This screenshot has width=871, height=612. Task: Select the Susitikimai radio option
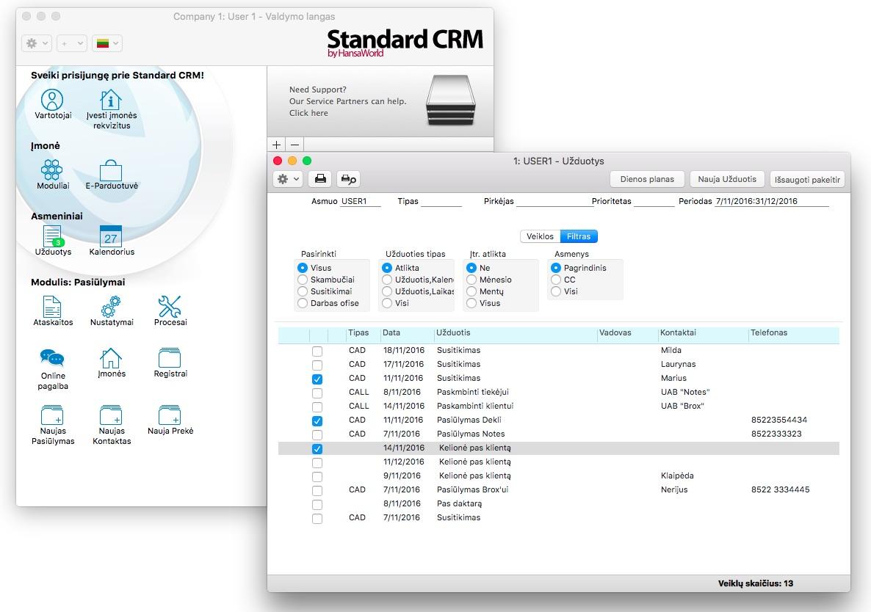point(302,291)
